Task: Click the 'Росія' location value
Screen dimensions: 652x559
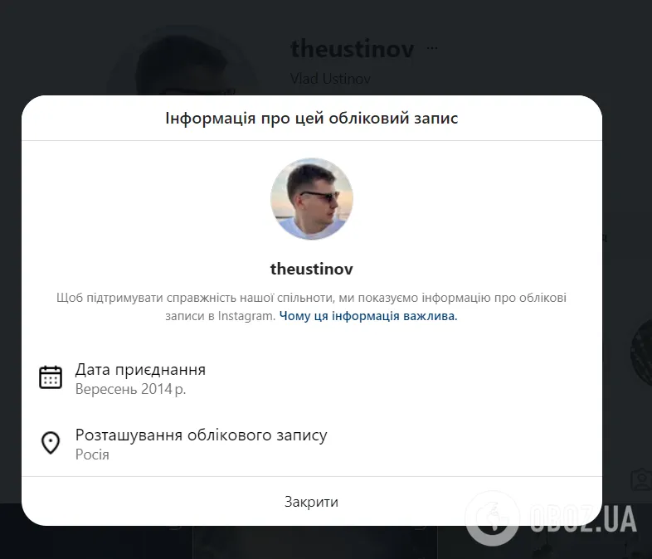Action: tap(92, 454)
